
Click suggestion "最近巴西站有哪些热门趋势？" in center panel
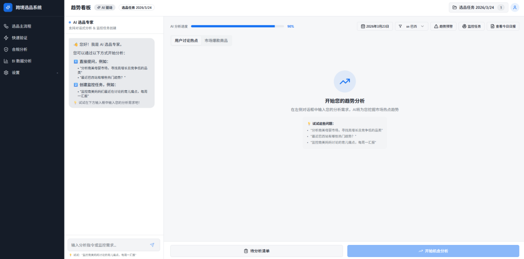pyautogui.click(x=333, y=136)
